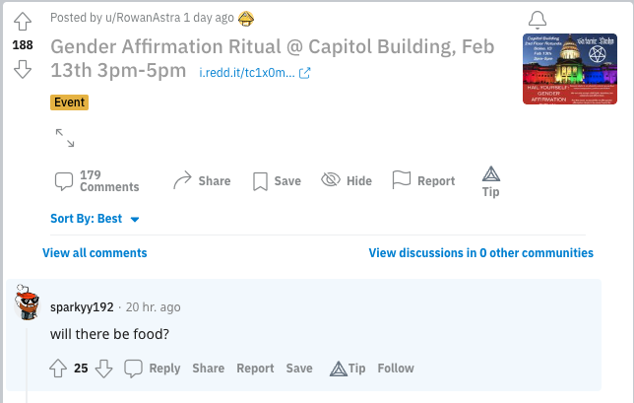Follow sparkyy192's comment thread
634x403 pixels.
click(x=396, y=369)
